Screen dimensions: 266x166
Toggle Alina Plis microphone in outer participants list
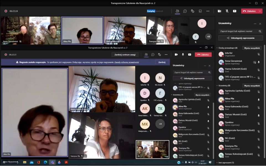point(259,100)
